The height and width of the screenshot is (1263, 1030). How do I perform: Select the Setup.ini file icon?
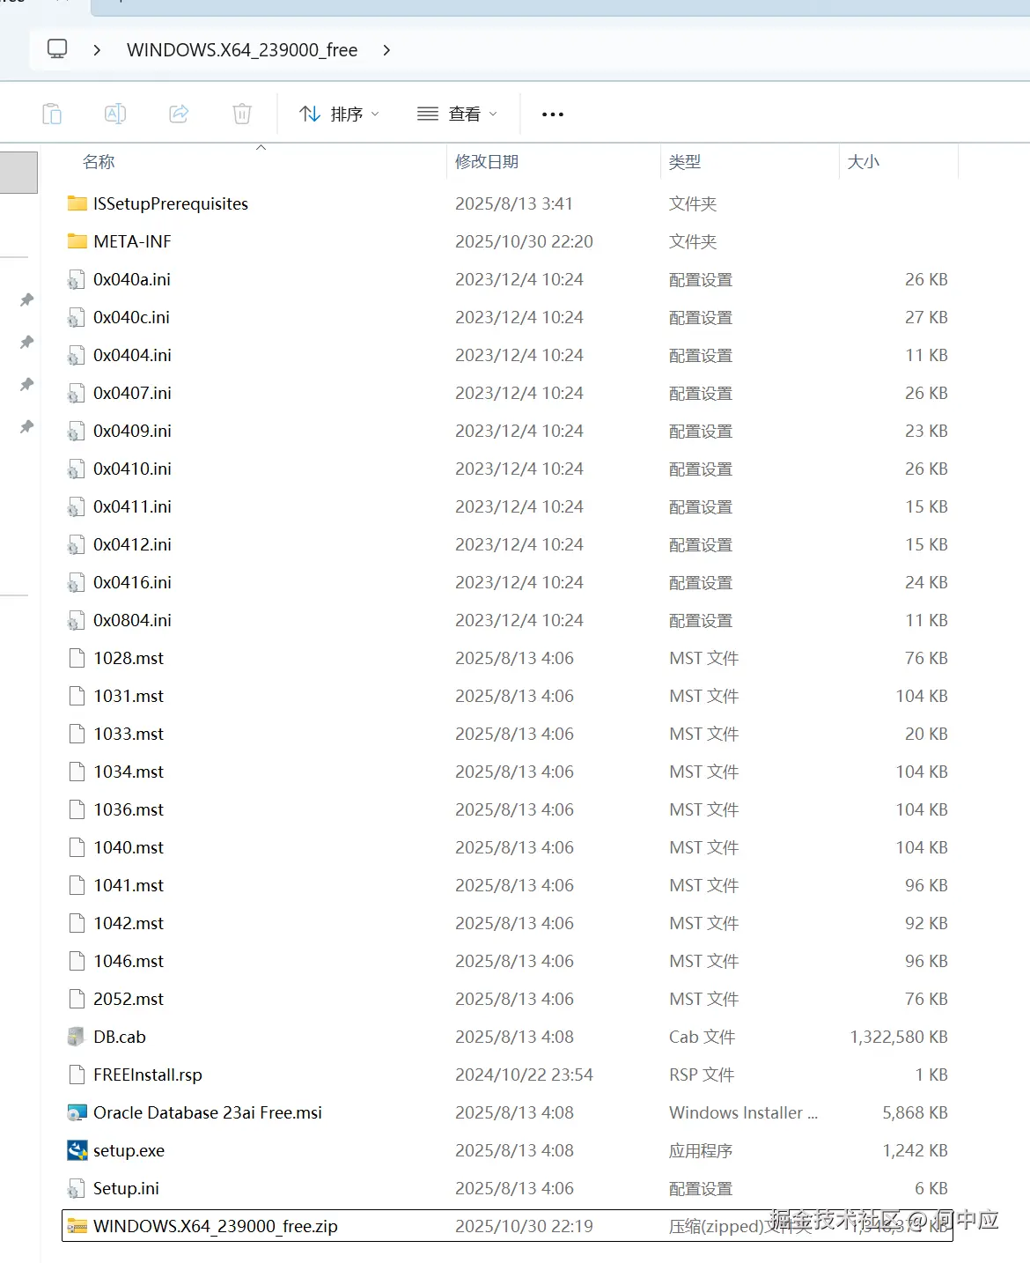click(77, 1189)
